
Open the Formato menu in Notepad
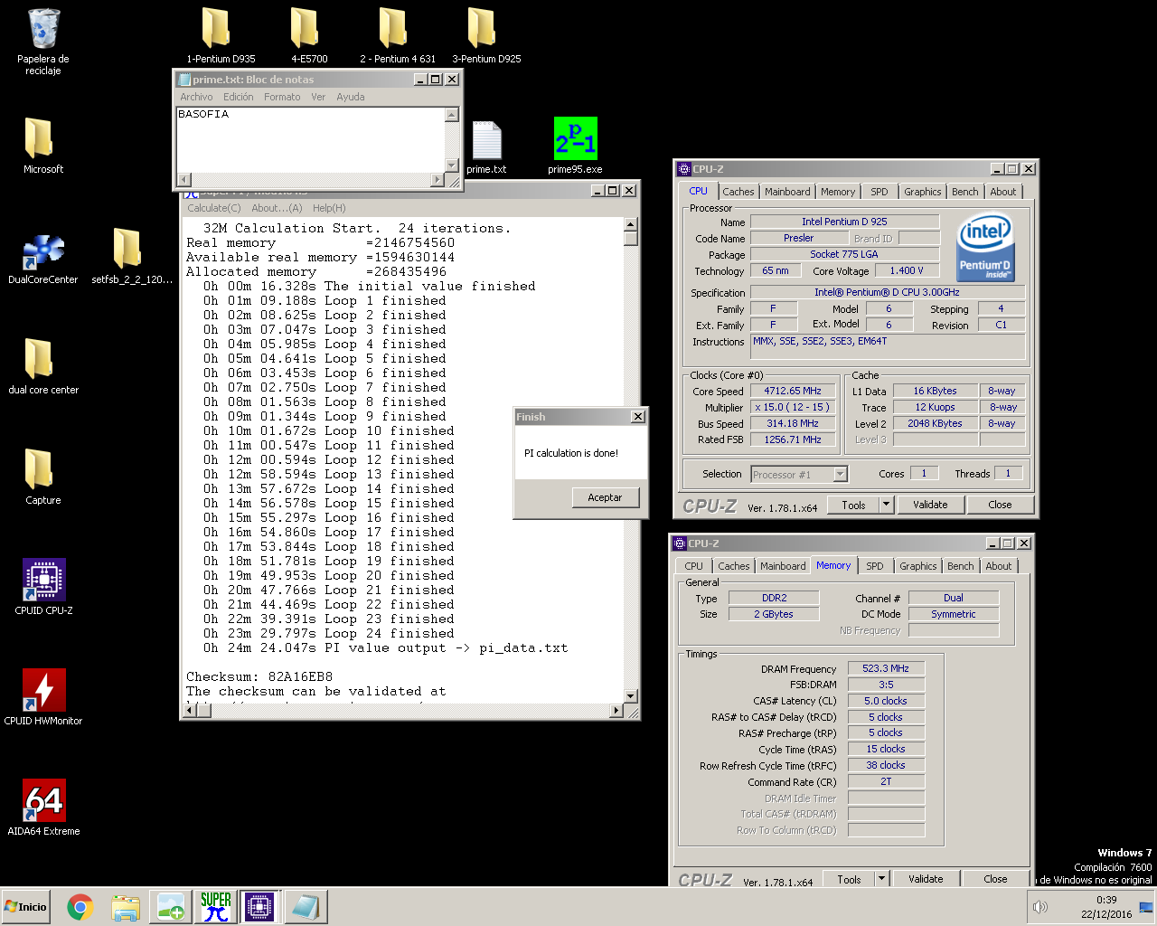[x=282, y=97]
